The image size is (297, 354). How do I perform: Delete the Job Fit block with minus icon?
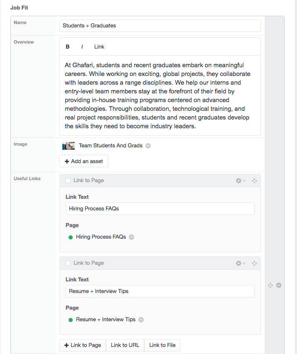pyautogui.click(x=279, y=286)
